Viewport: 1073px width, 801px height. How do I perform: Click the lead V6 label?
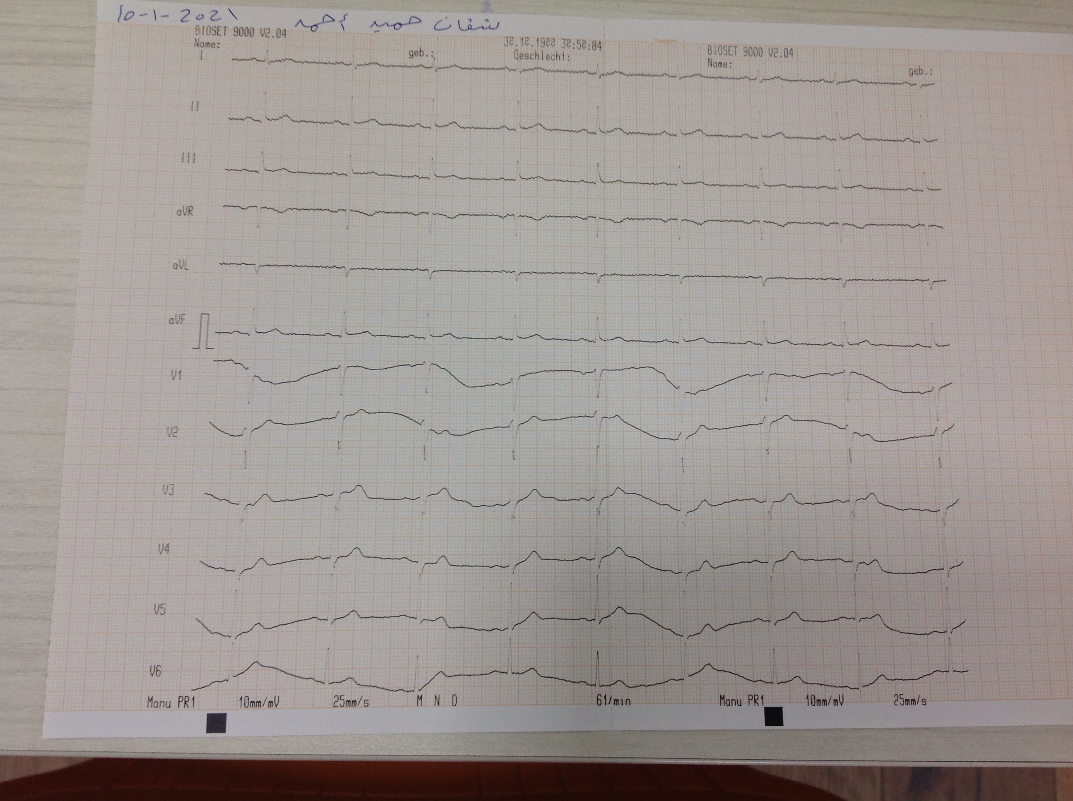pyautogui.click(x=155, y=671)
